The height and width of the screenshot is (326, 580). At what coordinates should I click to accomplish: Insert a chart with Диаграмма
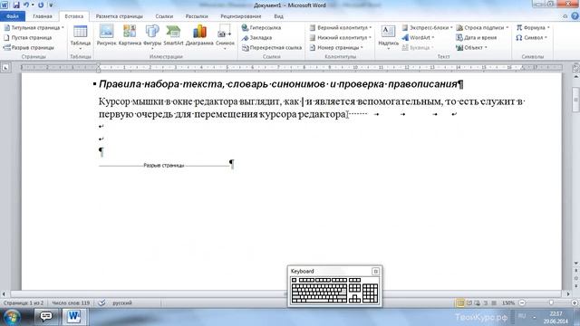[x=199, y=35]
